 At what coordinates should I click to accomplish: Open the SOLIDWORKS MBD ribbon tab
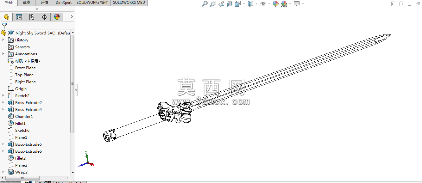point(129,3)
